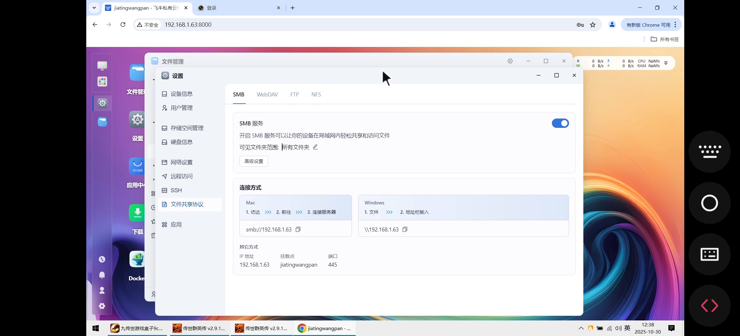Open the browser tab search dropdown
Viewport: 740px width, 336px height.
94,8
